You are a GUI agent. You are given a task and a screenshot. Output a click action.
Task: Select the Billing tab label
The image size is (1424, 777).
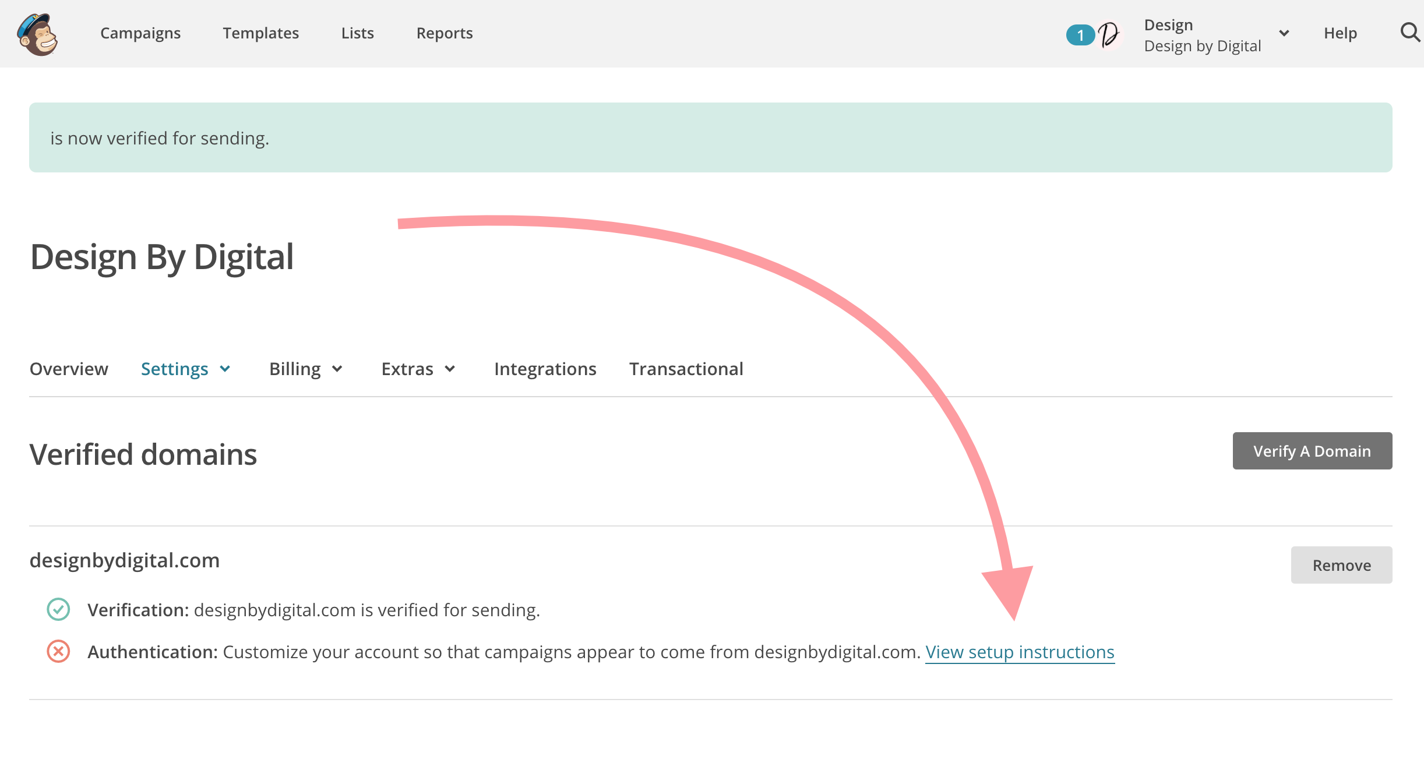295,369
